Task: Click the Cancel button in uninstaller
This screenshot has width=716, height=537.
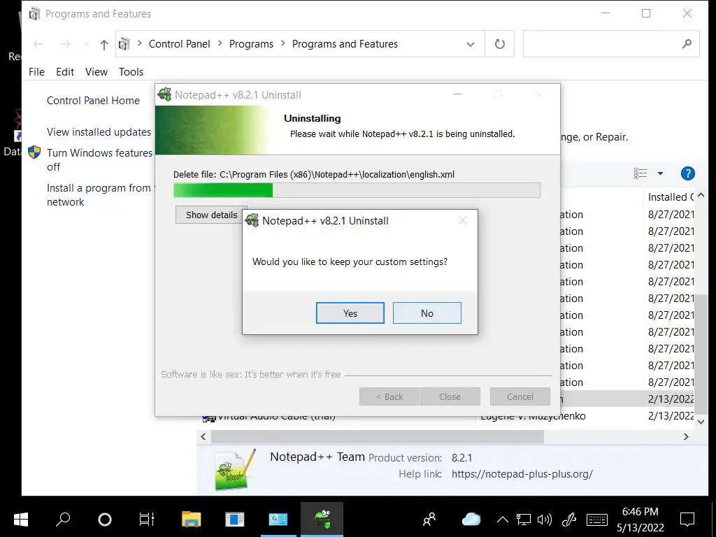Action: pos(520,397)
